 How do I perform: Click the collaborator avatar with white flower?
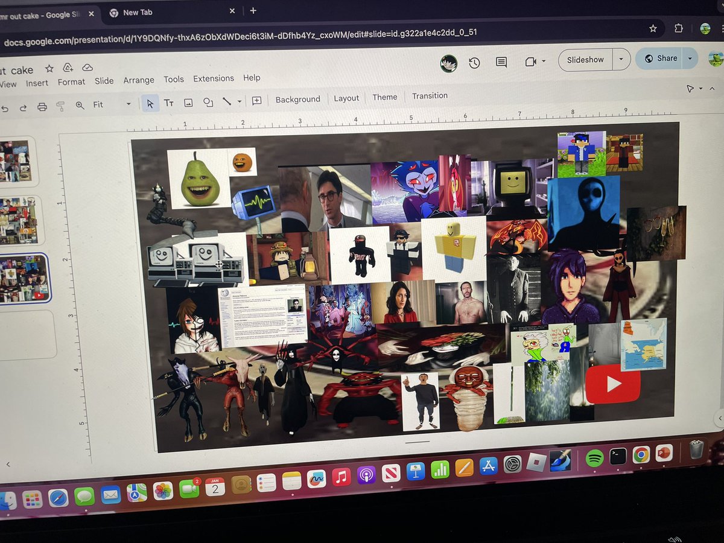tap(448, 63)
